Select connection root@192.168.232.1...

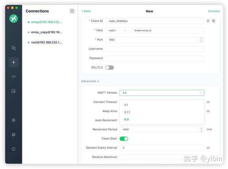46,42
